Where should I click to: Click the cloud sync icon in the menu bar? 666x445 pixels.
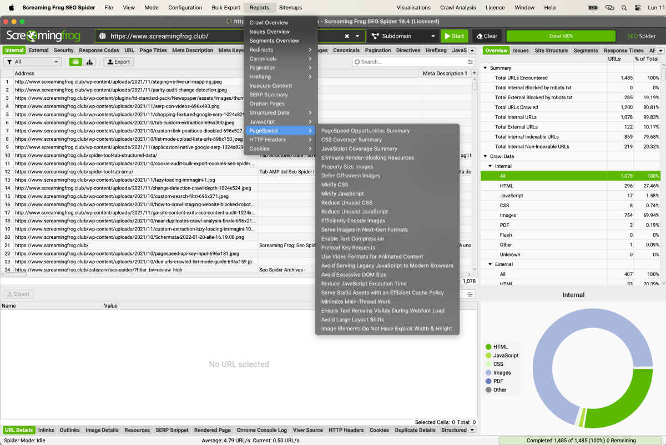pyautogui.click(x=609, y=7)
